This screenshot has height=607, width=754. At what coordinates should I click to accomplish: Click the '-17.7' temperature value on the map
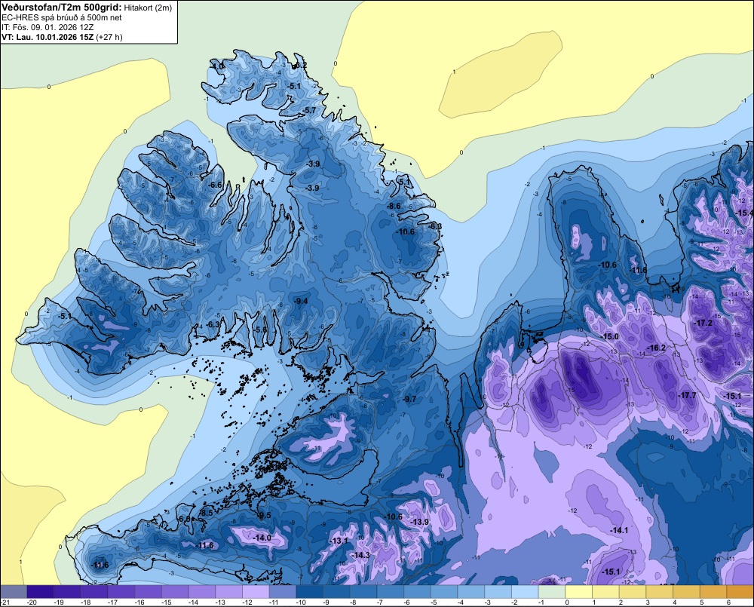point(687,395)
